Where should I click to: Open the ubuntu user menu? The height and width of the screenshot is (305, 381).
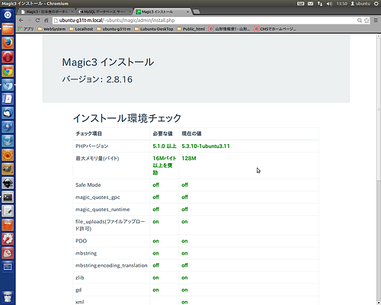[360, 4]
